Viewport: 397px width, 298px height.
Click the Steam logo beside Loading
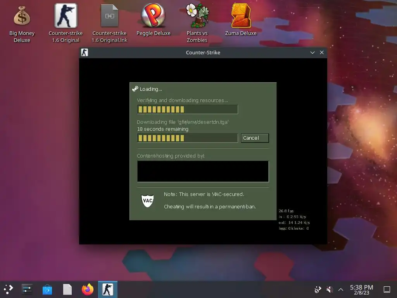[135, 89]
